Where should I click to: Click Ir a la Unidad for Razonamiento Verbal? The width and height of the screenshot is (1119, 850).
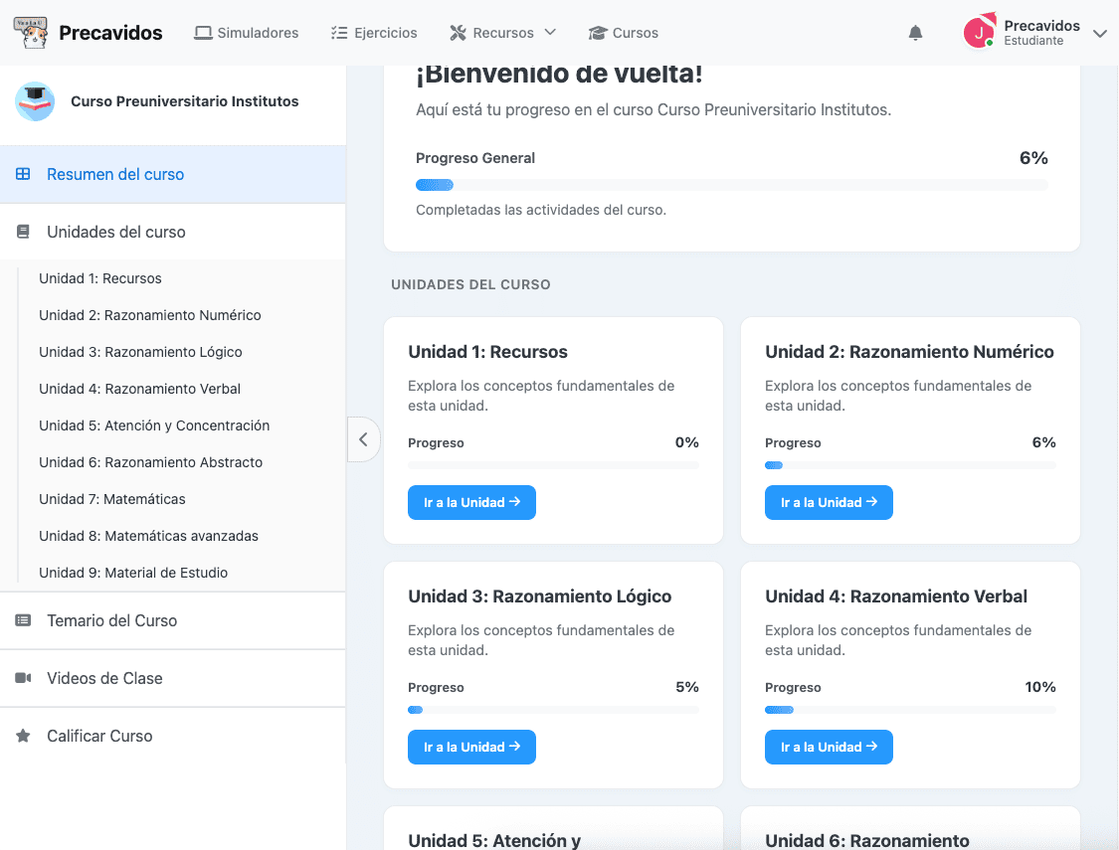829,747
